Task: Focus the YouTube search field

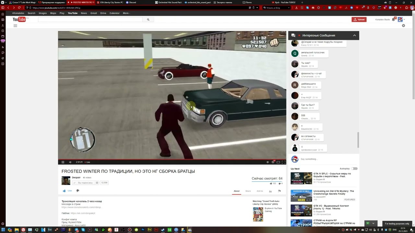Action: tap(90, 20)
